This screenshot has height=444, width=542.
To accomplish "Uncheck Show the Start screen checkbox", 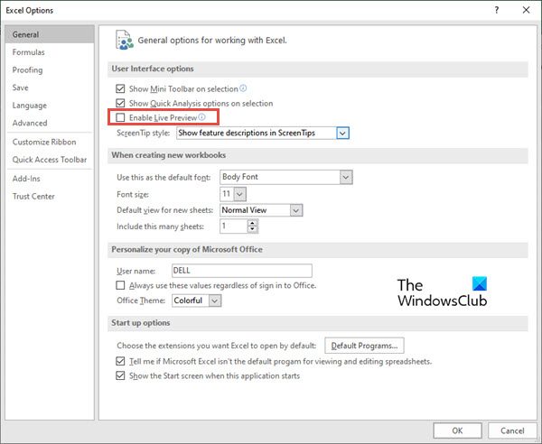I will (x=120, y=375).
